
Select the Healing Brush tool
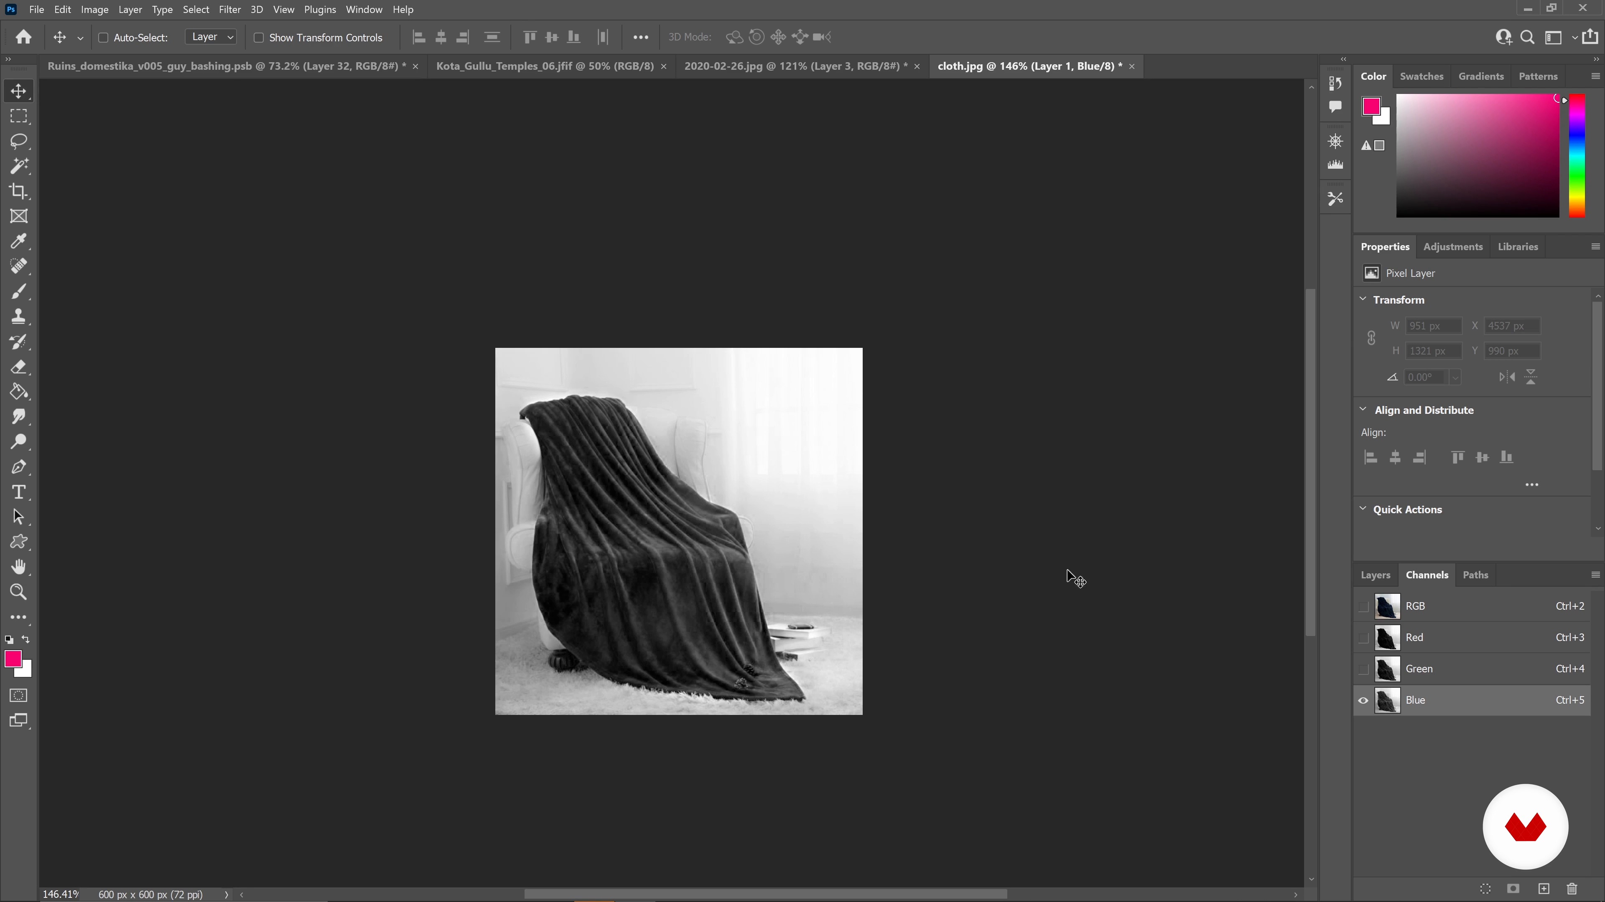click(19, 266)
